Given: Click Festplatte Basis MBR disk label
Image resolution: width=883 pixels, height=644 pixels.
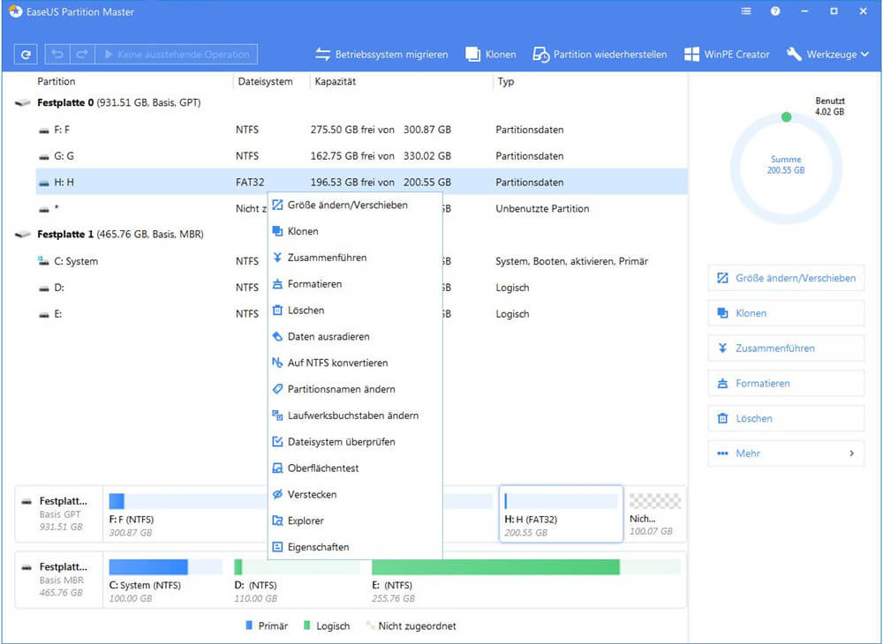Looking at the screenshot, I should coord(58,580).
